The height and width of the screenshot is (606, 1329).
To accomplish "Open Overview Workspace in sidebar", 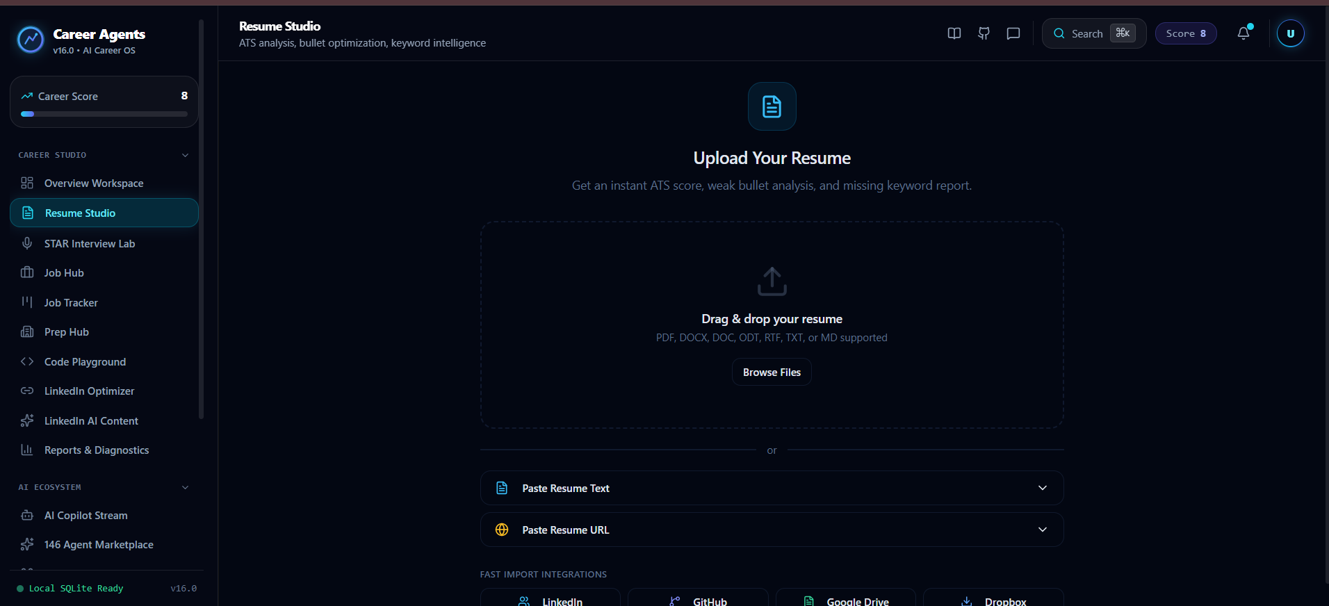I will [104, 183].
